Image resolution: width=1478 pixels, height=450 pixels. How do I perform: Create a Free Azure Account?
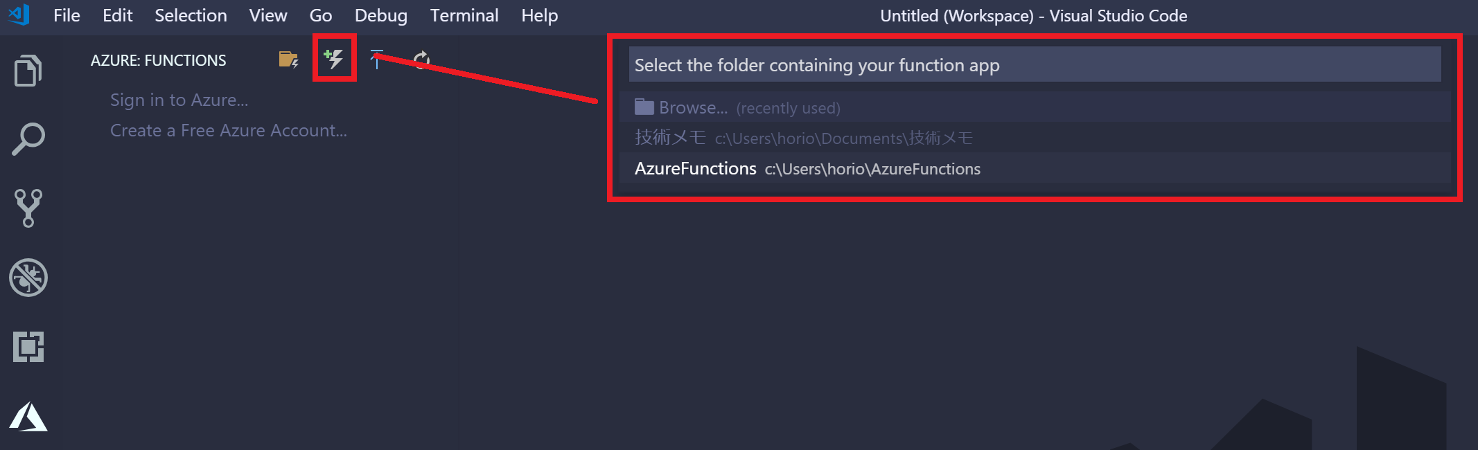click(229, 130)
